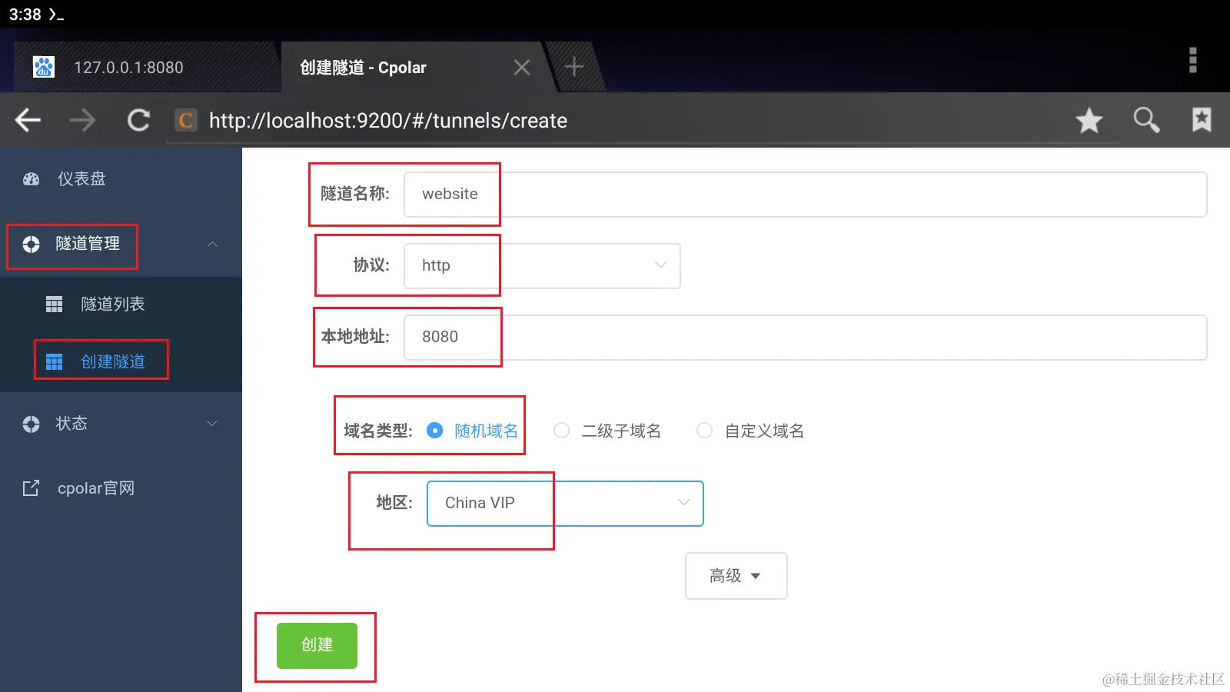
Task: Click the browser forward arrow
Action: (83, 120)
